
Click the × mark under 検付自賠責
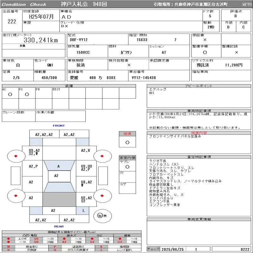click(129, 65)
